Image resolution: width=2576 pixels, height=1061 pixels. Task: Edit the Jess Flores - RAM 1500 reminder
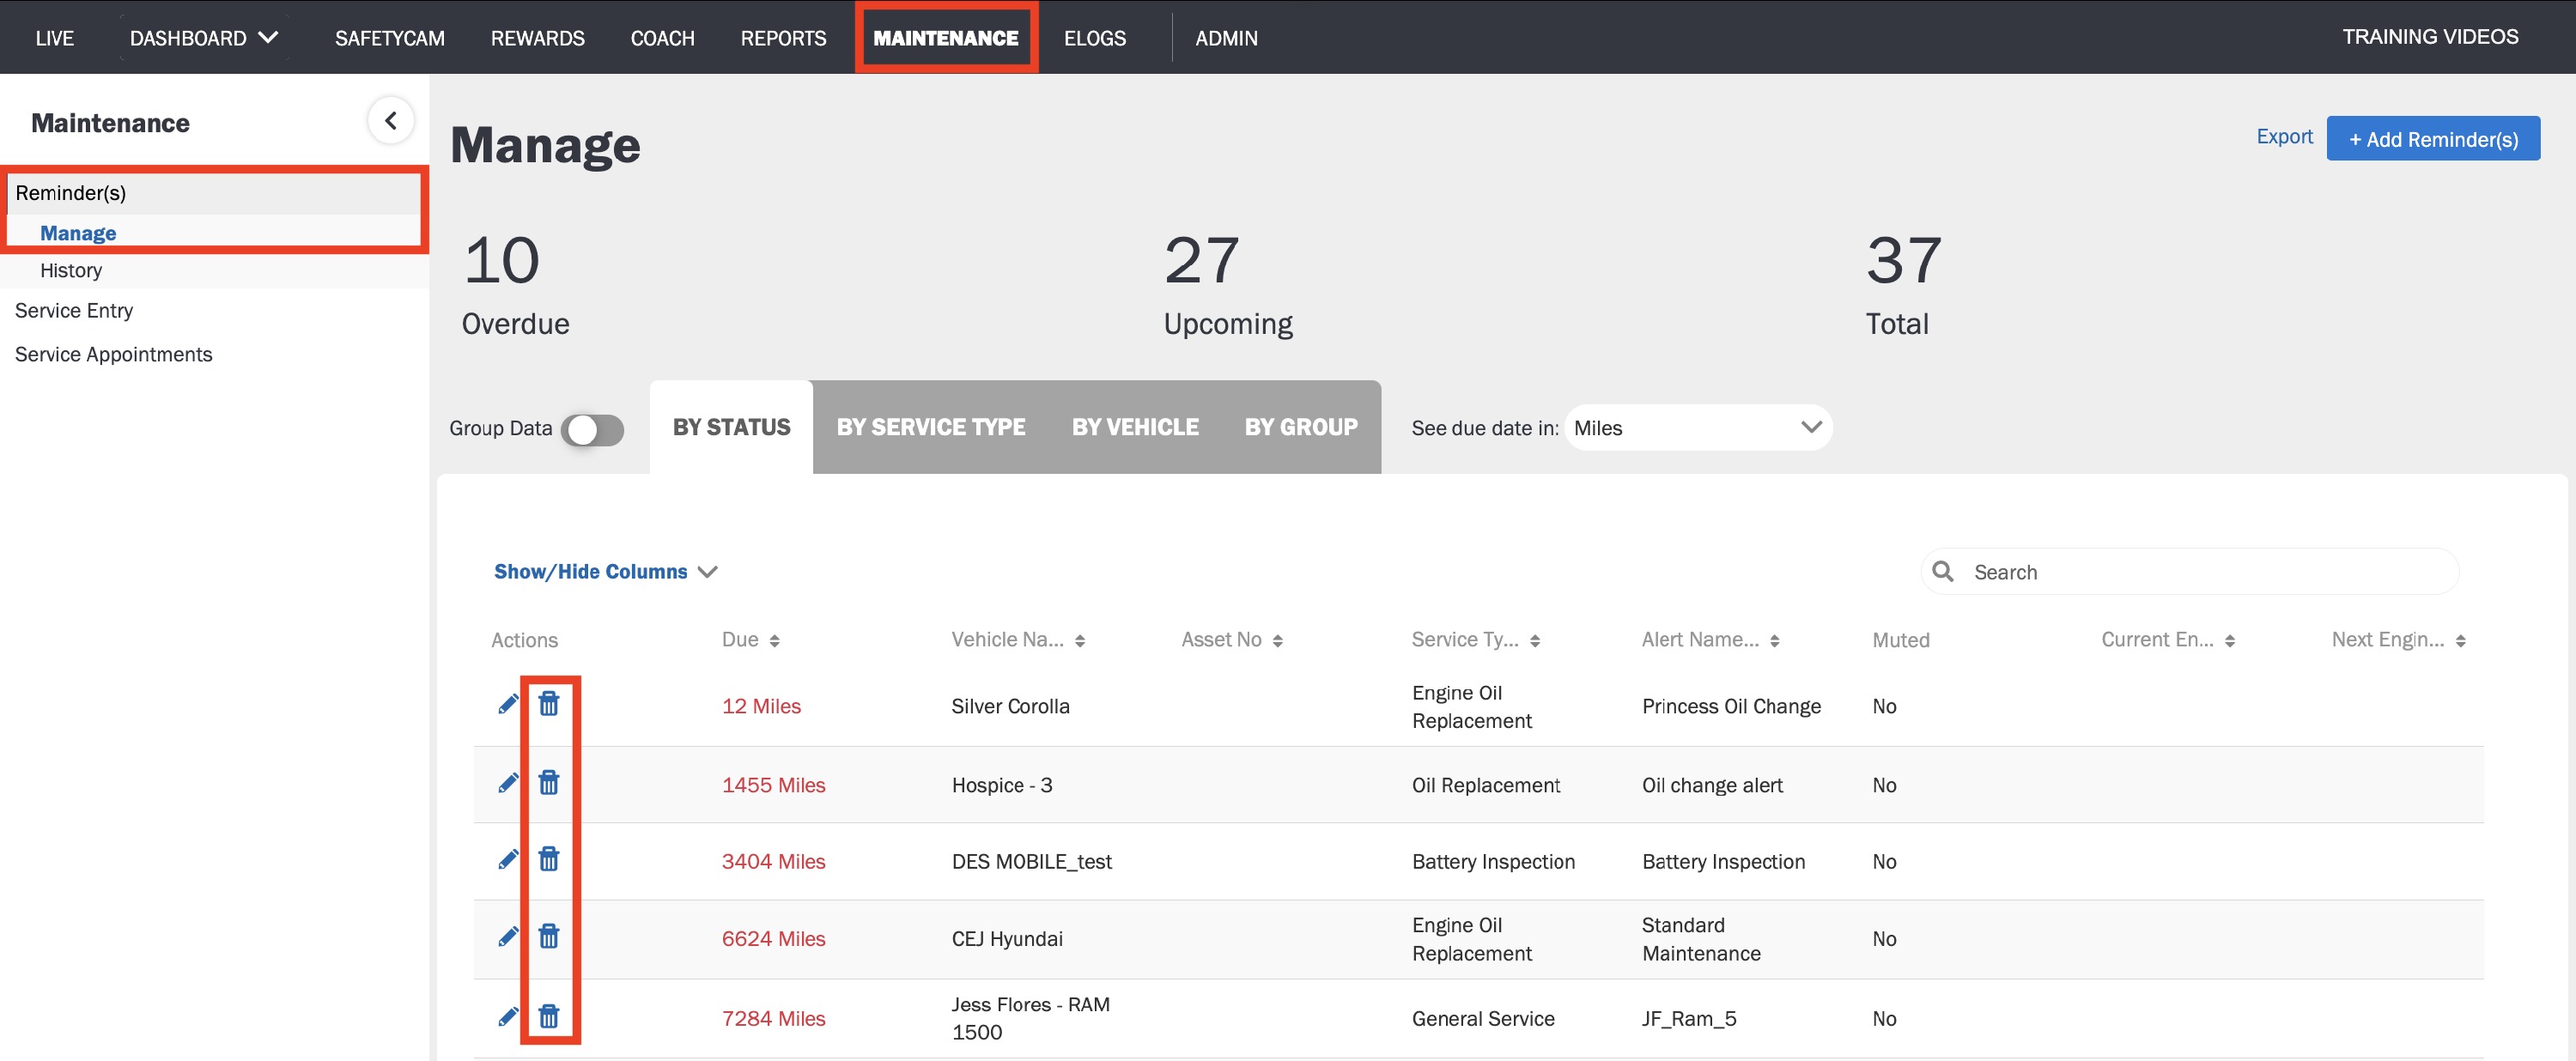pyautogui.click(x=508, y=1017)
